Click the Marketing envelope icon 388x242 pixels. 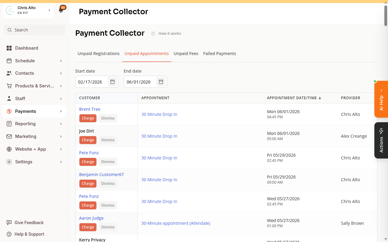[x=9, y=136]
